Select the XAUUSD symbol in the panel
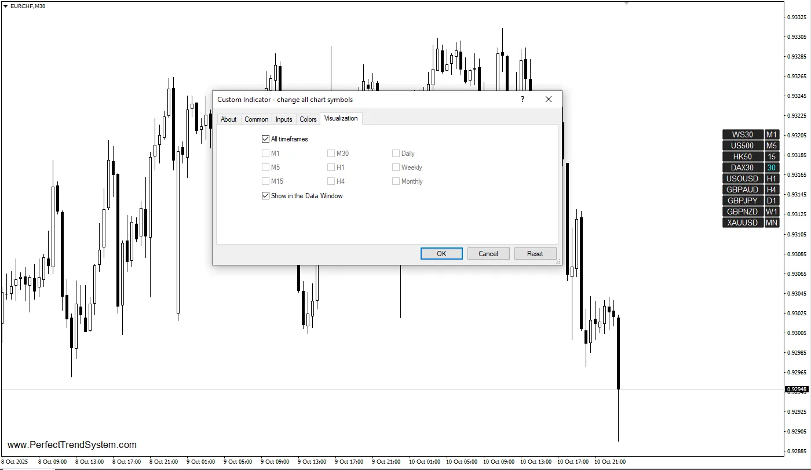This screenshot has width=811, height=470. (x=742, y=222)
